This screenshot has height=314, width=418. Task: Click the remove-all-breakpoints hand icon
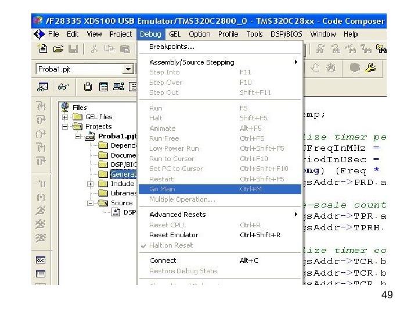(331, 68)
